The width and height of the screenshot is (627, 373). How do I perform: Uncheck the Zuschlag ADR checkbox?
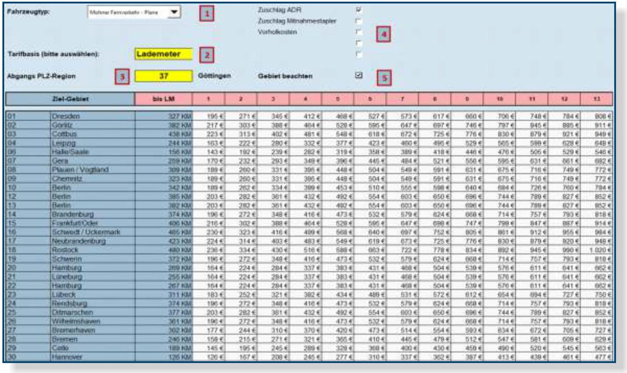pyautogui.click(x=358, y=9)
